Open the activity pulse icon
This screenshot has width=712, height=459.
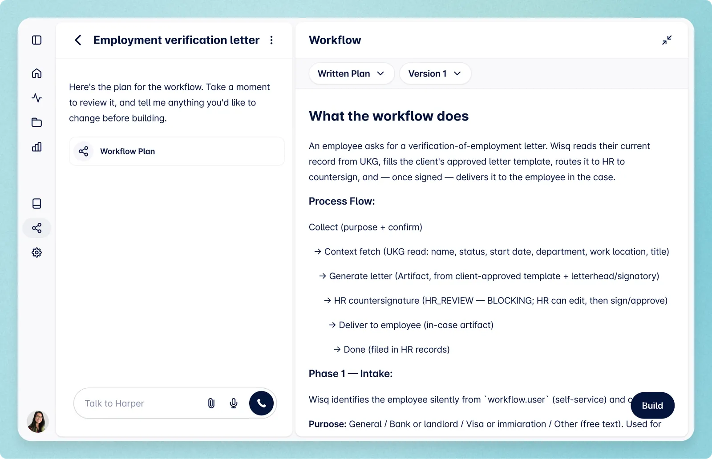tap(37, 98)
